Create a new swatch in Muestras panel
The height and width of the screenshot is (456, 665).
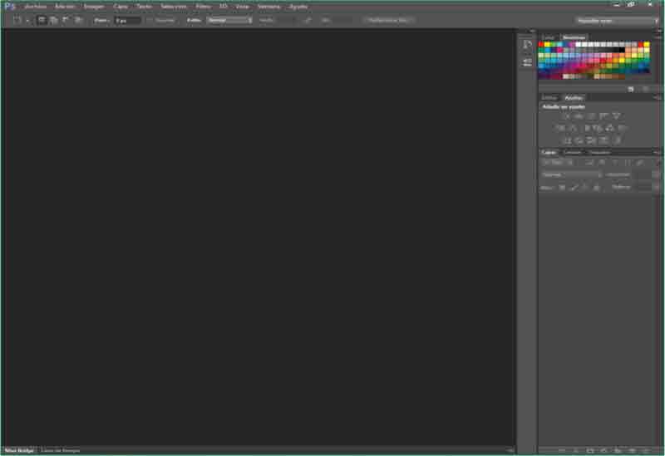(631, 88)
